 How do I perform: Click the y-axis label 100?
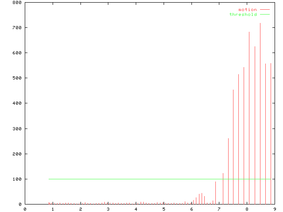[x=17, y=179]
